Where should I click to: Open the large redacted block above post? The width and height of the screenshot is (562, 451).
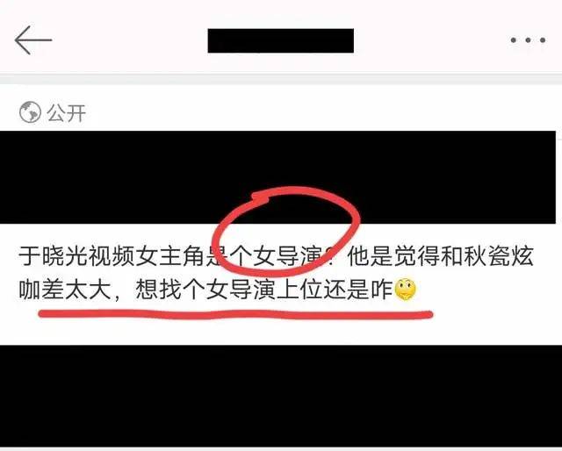click(277, 177)
